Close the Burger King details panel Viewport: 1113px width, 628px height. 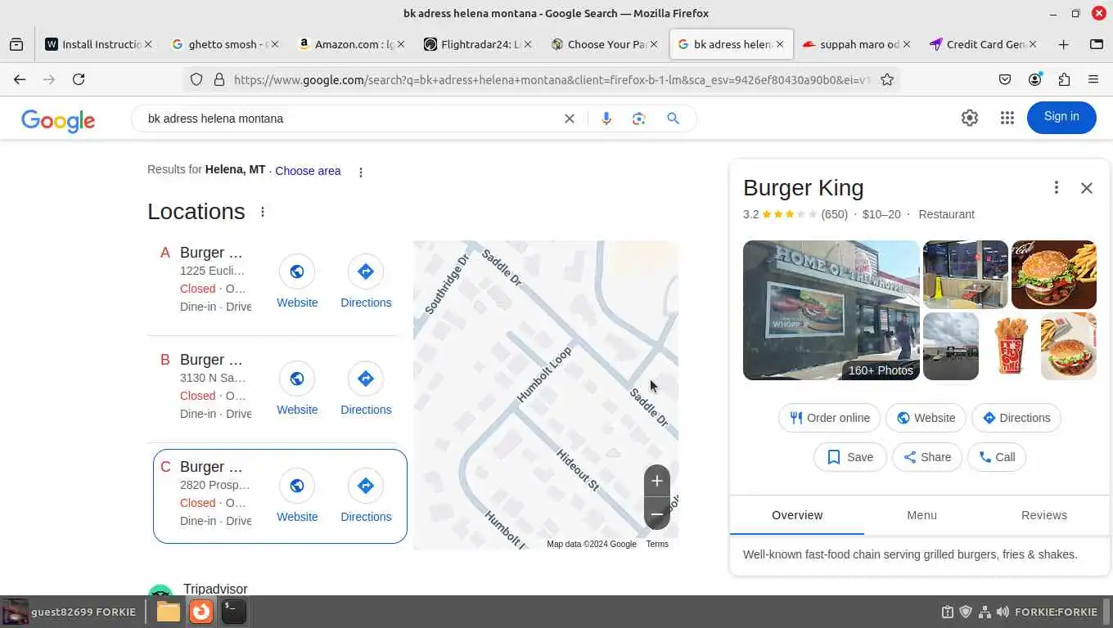point(1087,188)
